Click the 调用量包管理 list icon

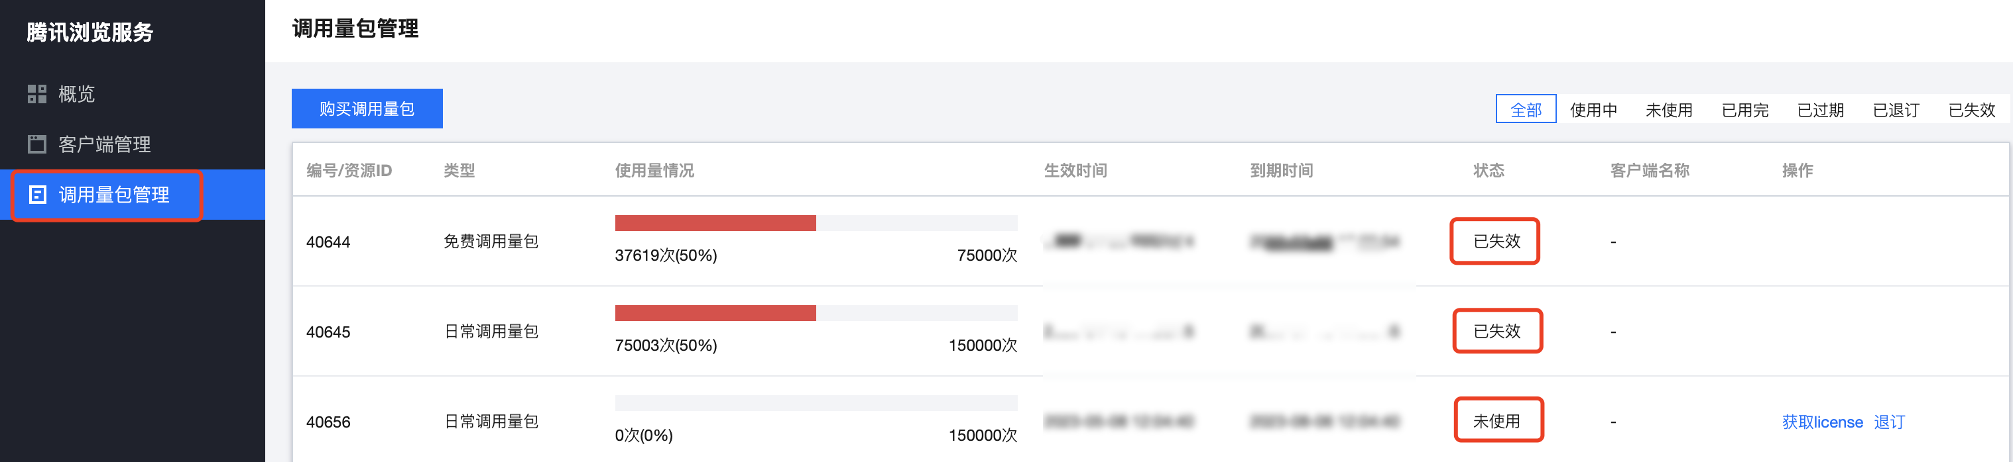36,195
